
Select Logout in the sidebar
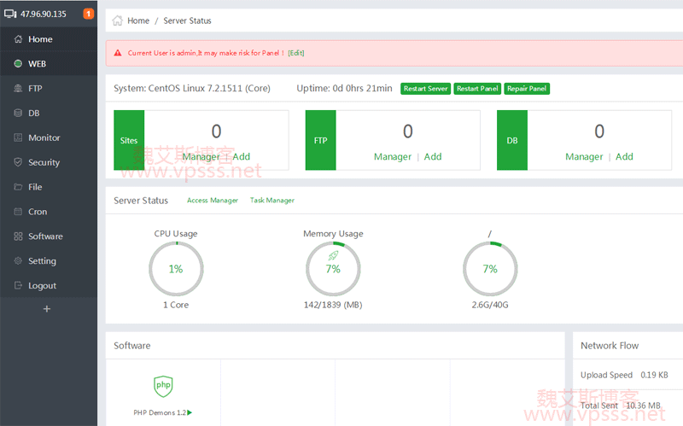click(42, 286)
